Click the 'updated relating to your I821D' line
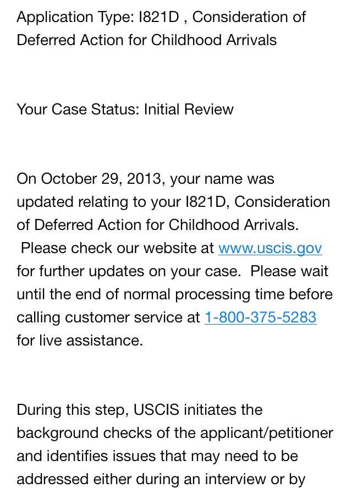 tap(173, 202)
